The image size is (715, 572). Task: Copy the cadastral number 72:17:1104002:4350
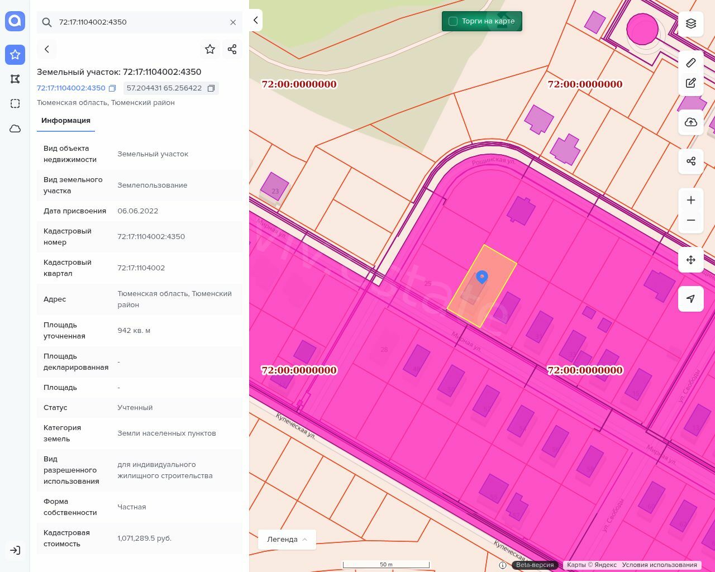pyautogui.click(x=112, y=88)
